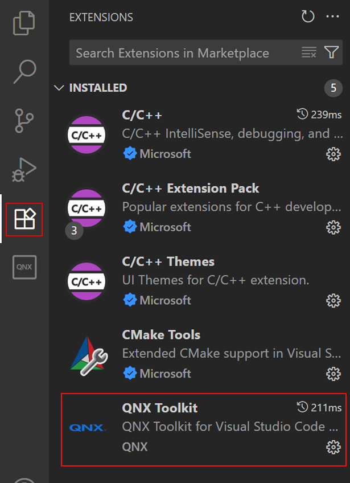Open Extensions views and more actions menu
Viewport: 350px width, 483px height.
(x=332, y=17)
